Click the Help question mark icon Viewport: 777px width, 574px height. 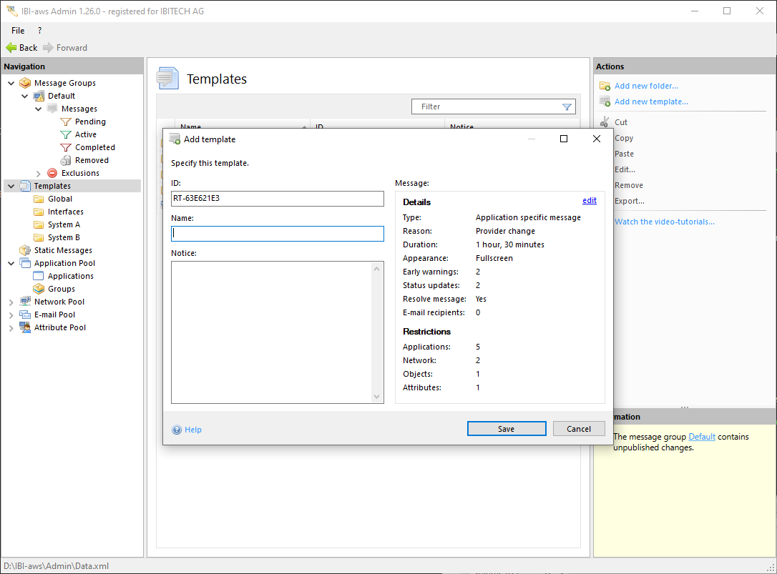[177, 430]
